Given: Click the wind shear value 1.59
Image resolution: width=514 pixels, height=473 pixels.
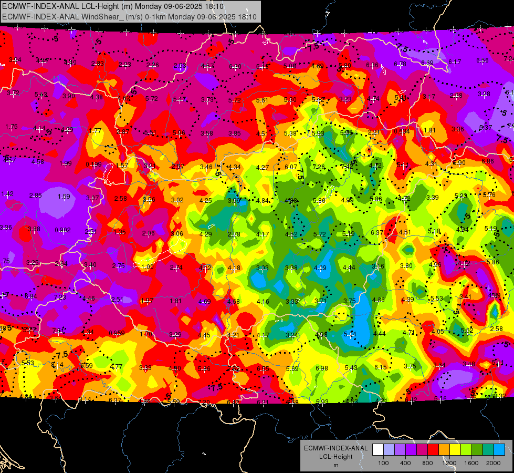Looking at the screenshot, I should click(x=64, y=196).
